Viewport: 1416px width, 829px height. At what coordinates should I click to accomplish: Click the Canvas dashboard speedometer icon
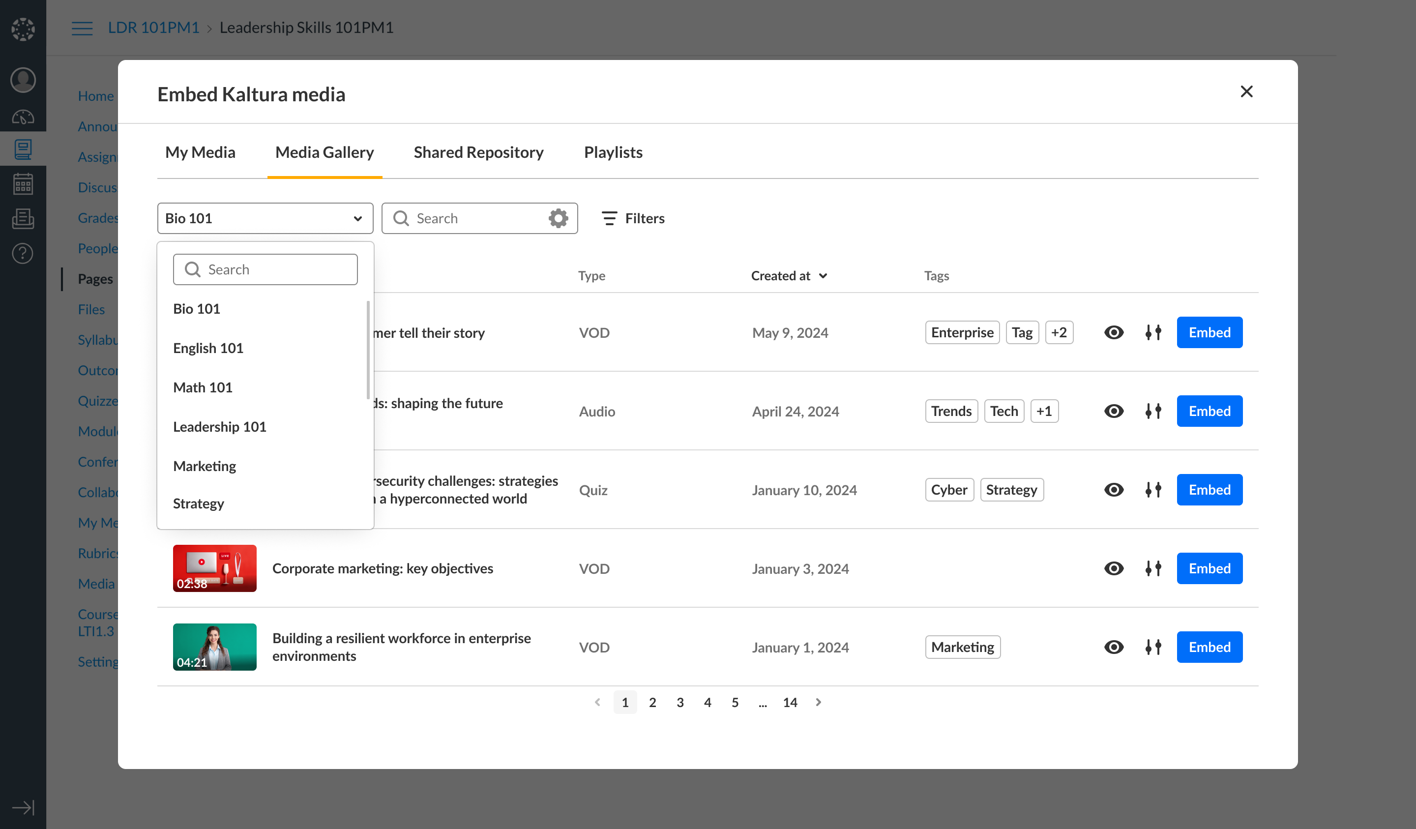[23, 117]
